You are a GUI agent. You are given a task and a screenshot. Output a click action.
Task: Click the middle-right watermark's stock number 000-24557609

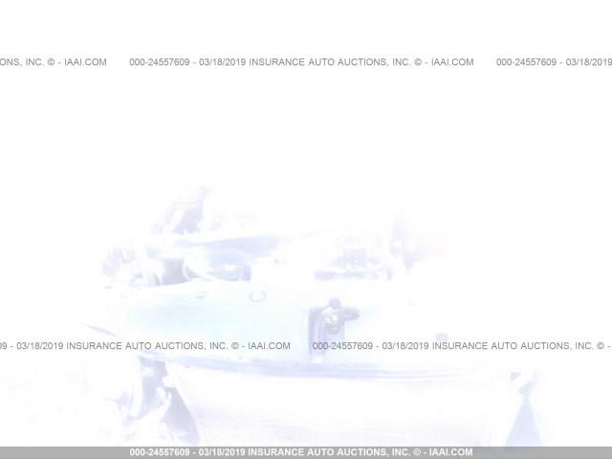pyautogui.click(x=342, y=346)
